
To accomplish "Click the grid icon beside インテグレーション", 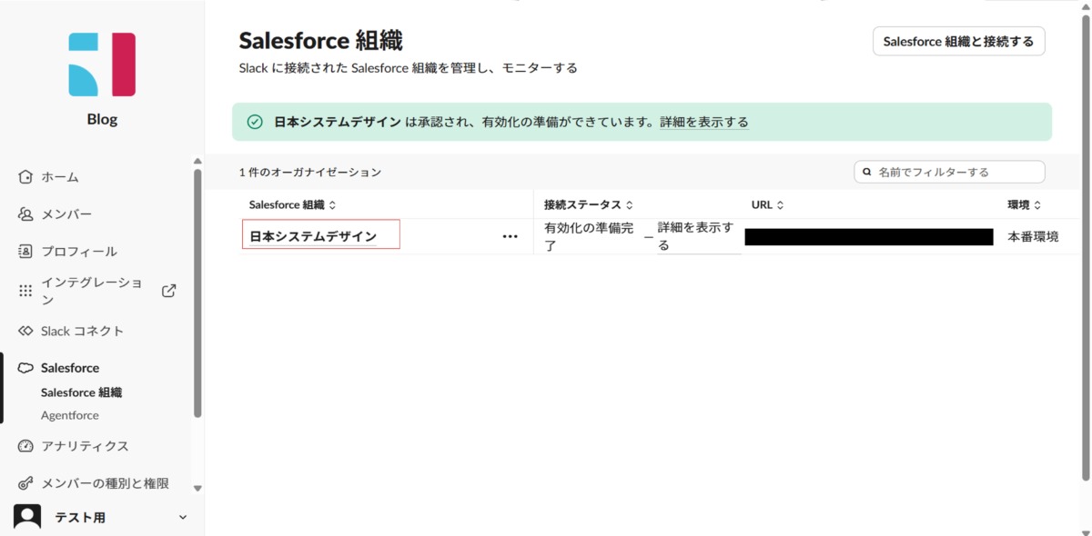I will pyautogui.click(x=25, y=291).
